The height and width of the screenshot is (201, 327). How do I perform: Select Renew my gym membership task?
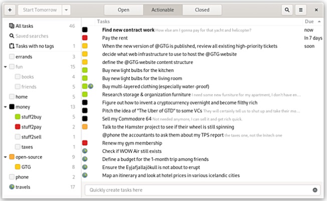[202, 143]
